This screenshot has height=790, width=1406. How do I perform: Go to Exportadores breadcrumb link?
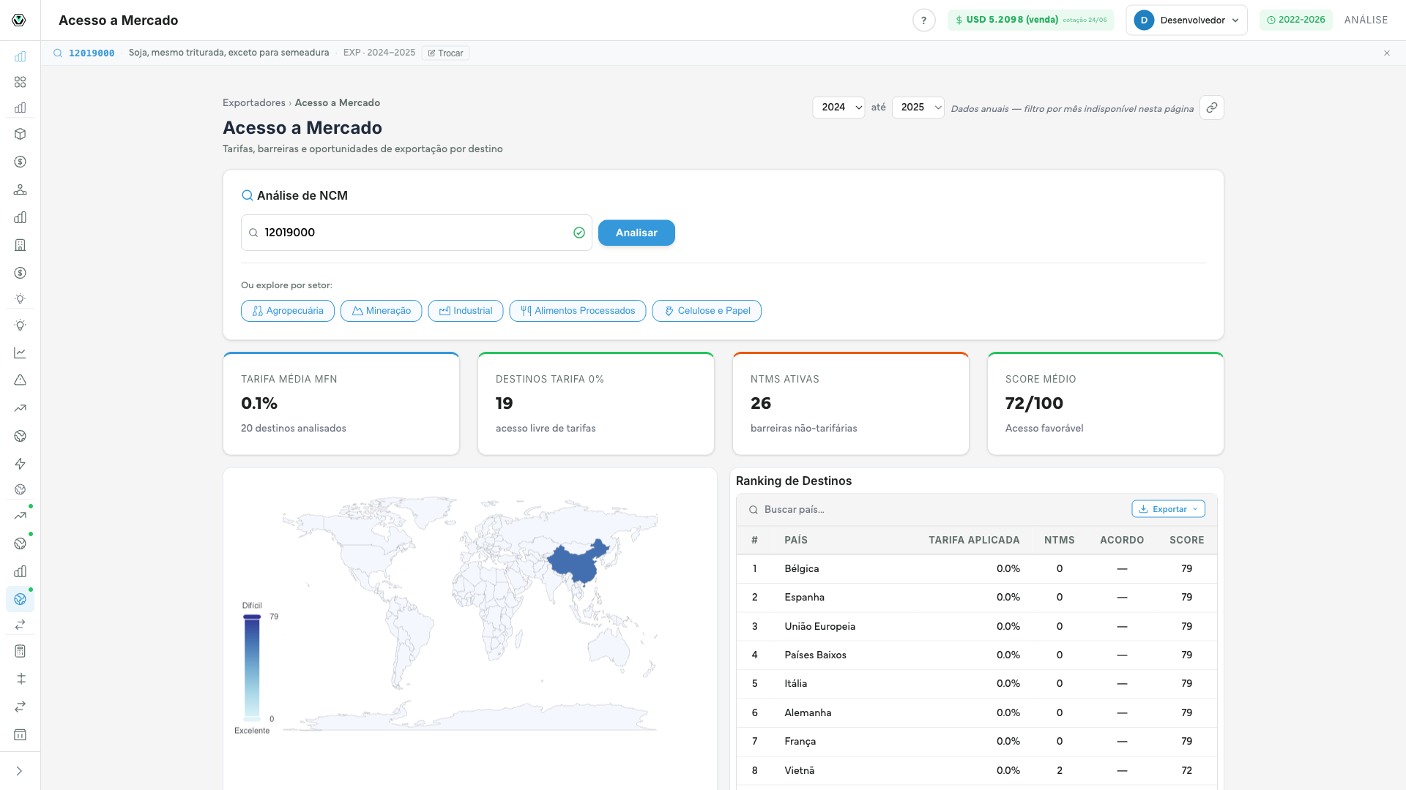point(254,103)
